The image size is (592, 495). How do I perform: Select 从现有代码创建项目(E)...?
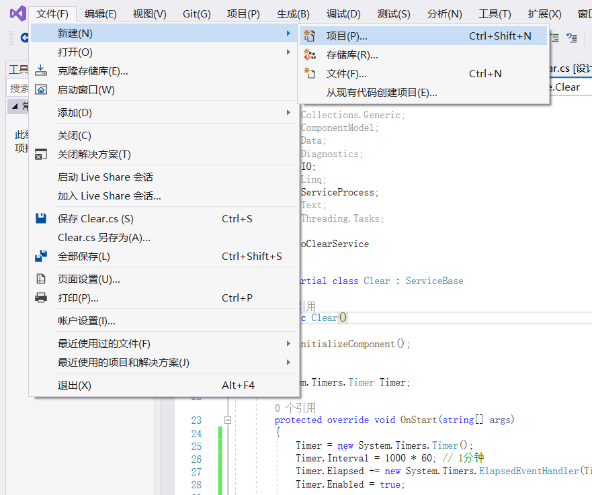[423, 93]
